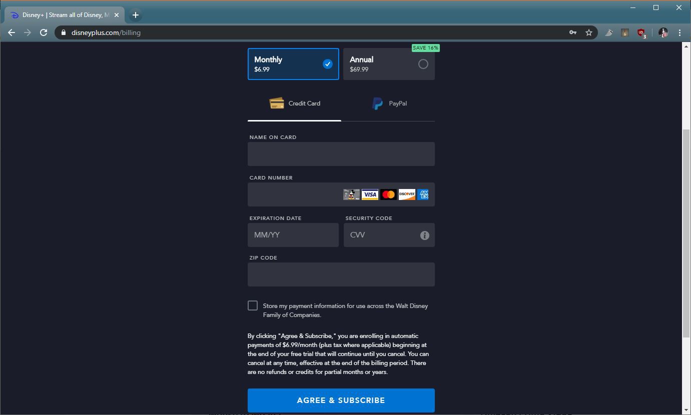The image size is (691, 415).
Task: Click the Mastercard logo
Action: coord(388,194)
